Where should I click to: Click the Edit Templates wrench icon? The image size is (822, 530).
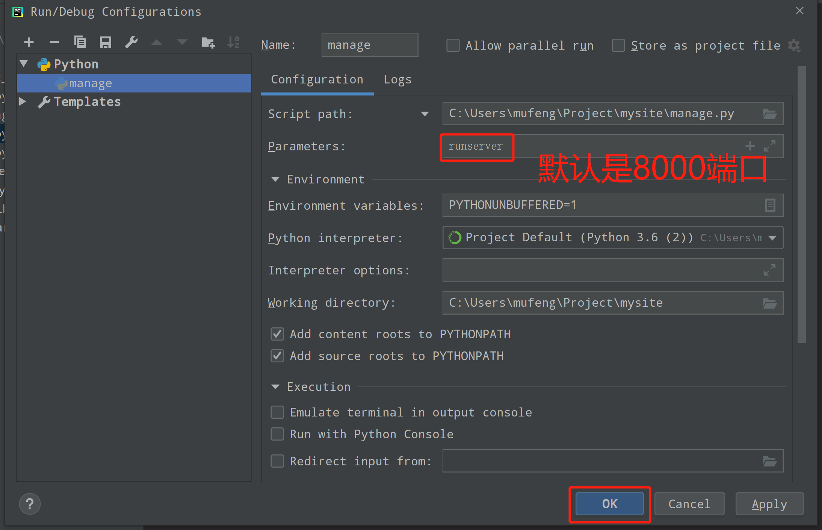131,42
